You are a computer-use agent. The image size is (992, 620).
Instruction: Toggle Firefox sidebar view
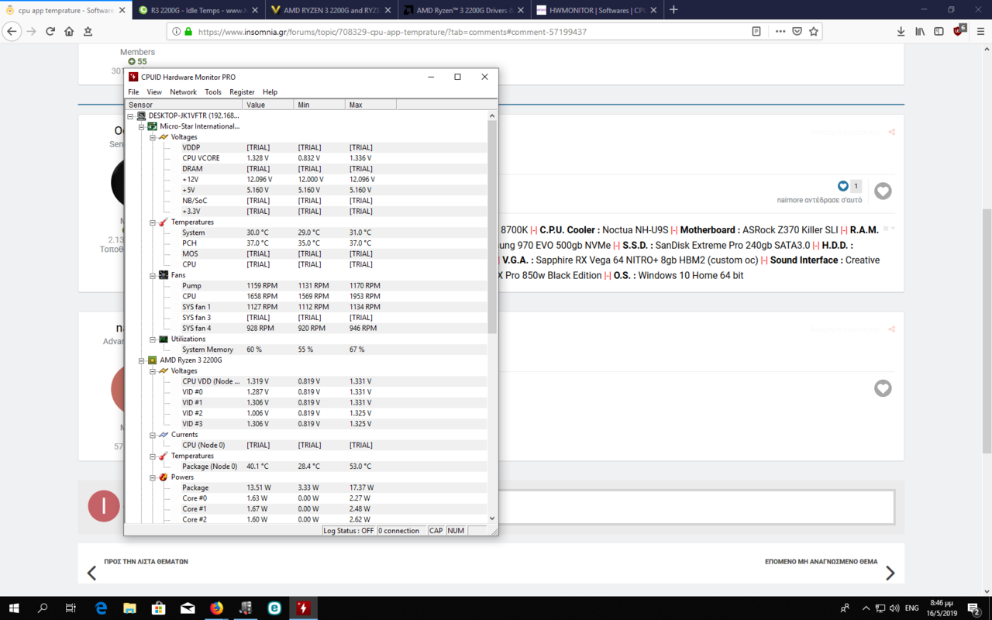939,32
